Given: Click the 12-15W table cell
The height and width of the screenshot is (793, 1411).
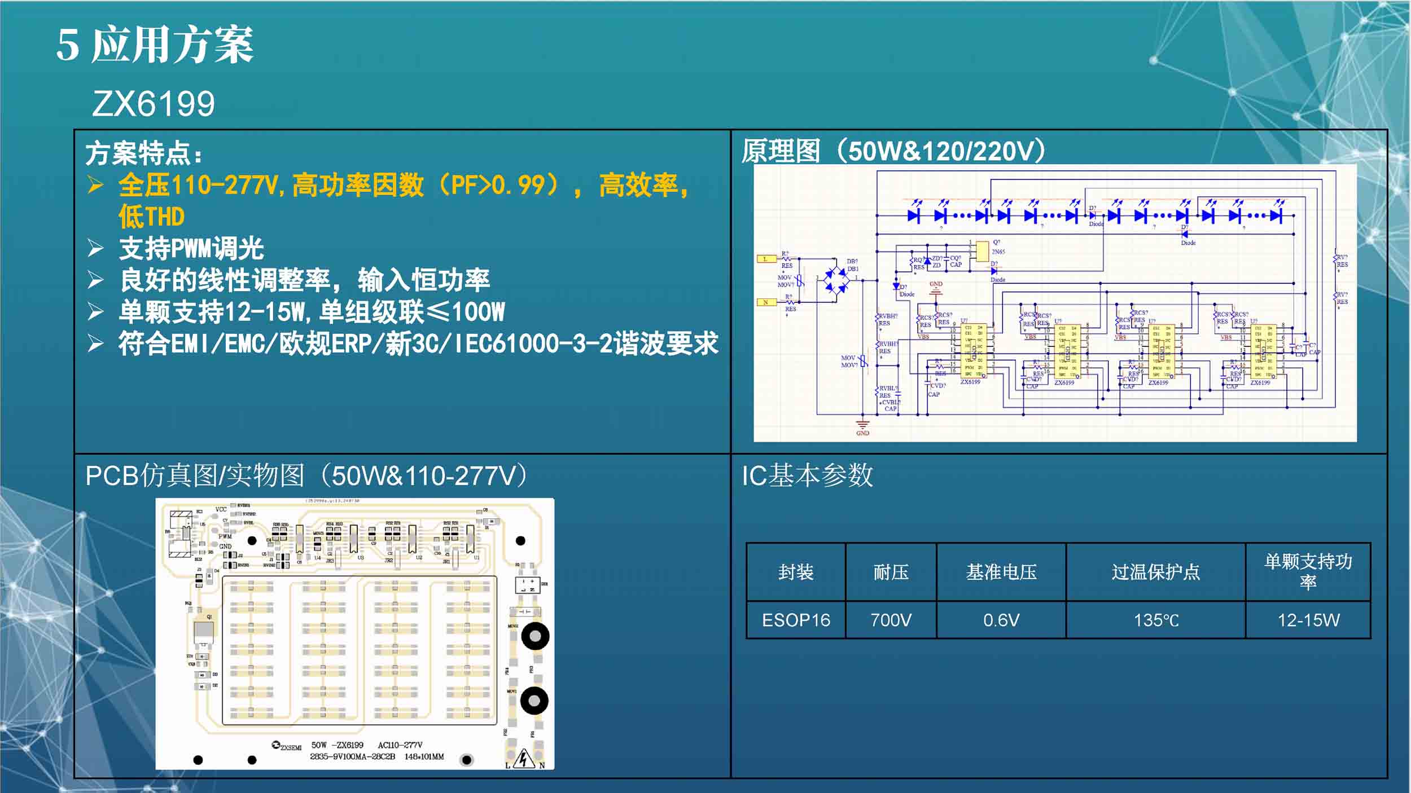Looking at the screenshot, I should 1308,620.
